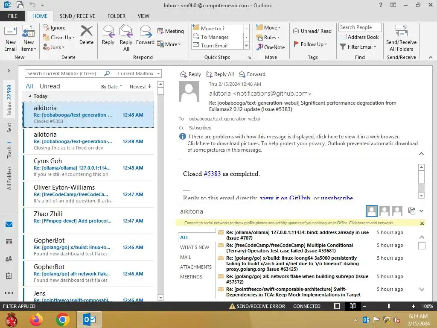Click the ribbon Forward button
Screen dimensions: 437x328
[x=145, y=35]
